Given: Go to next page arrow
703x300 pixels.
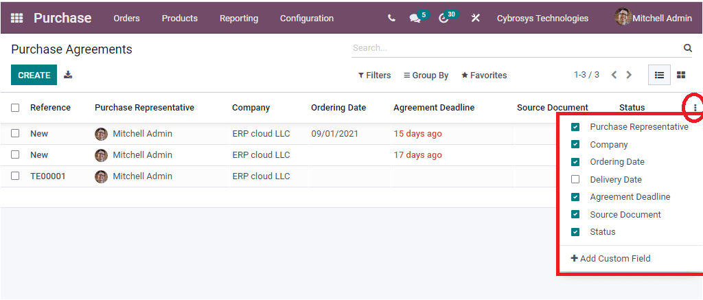Looking at the screenshot, I should click(629, 75).
